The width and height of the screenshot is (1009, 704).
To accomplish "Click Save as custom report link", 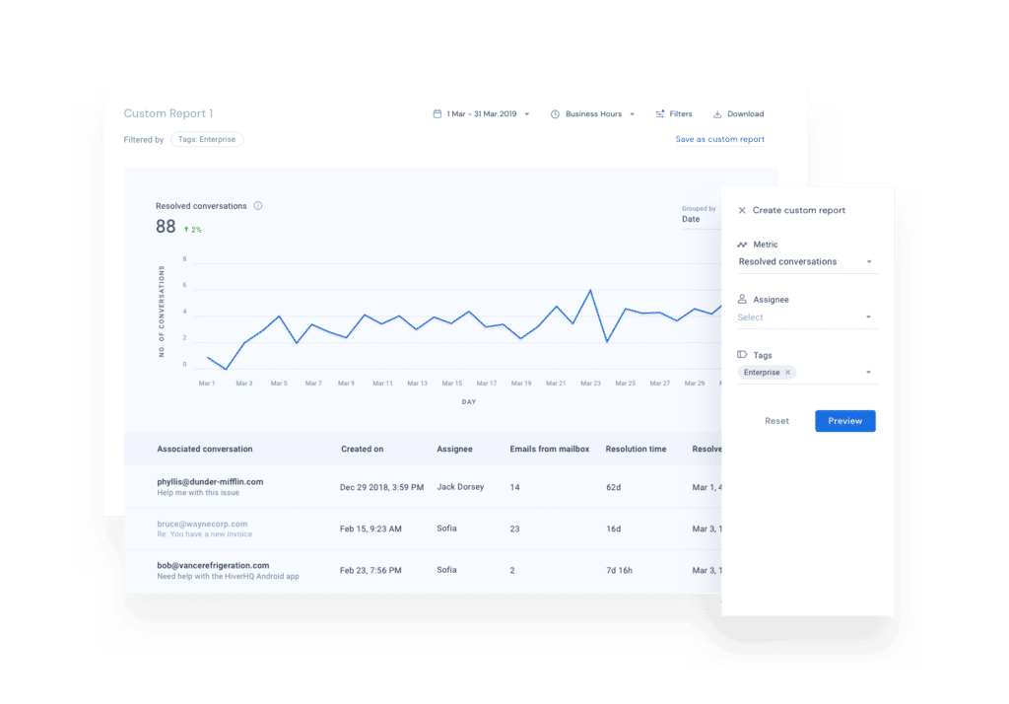I will pyautogui.click(x=719, y=139).
